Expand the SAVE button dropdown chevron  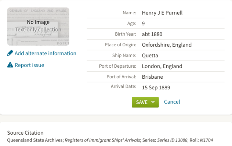(153, 102)
